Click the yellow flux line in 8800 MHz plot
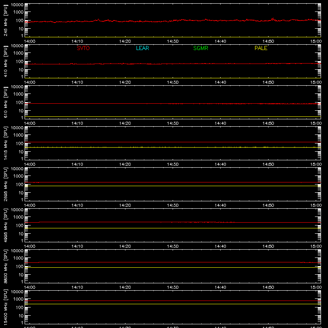 pos(173,268)
